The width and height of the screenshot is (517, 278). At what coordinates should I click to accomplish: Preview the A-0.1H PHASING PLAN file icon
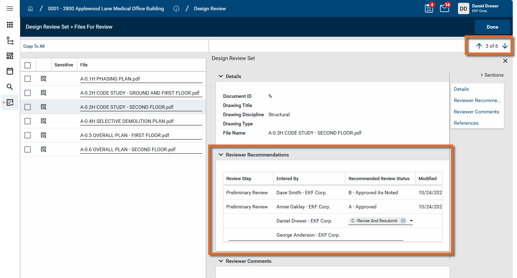[43, 79]
